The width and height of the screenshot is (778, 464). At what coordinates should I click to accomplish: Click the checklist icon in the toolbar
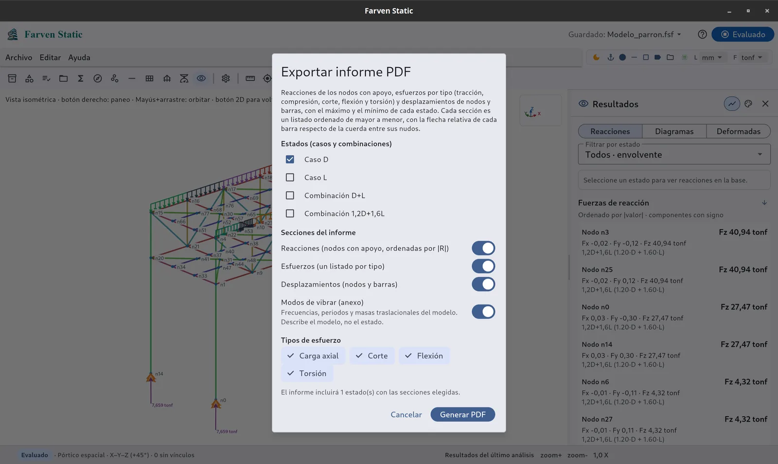46,78
